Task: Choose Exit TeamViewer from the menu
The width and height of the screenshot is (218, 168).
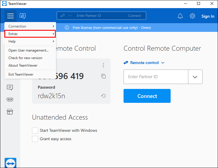Action: click(x=21, y=74)
